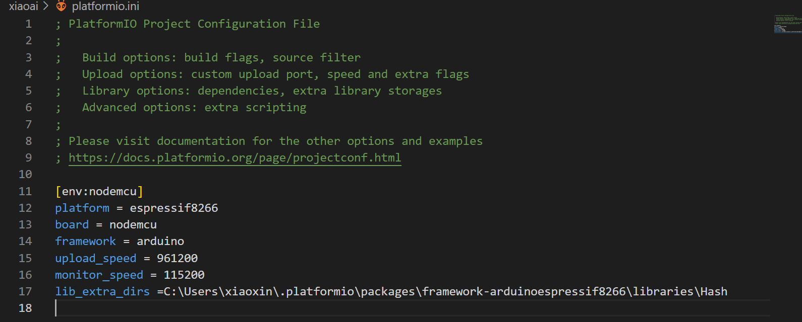
Task: Place cursor on the [env:nodemcu] section header
Action: (99, 191)
